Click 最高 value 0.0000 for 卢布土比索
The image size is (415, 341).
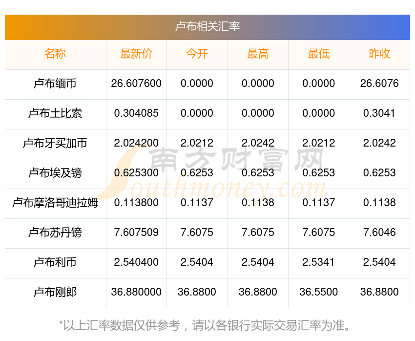[258, 113]
